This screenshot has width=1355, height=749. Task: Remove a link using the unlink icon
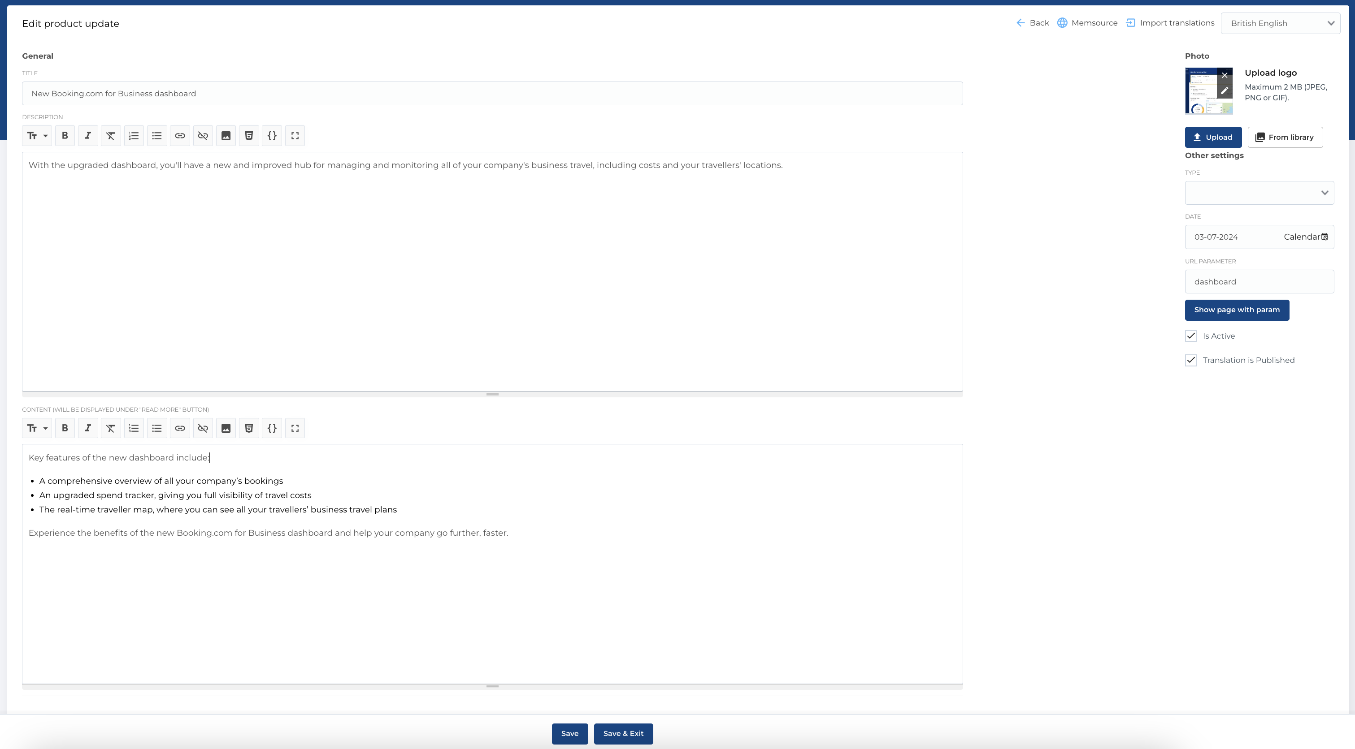tap(203, 136)
